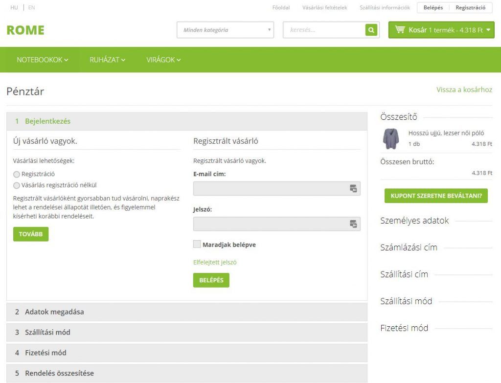Click the password manager icon in E-mail field

coord(353,188)
